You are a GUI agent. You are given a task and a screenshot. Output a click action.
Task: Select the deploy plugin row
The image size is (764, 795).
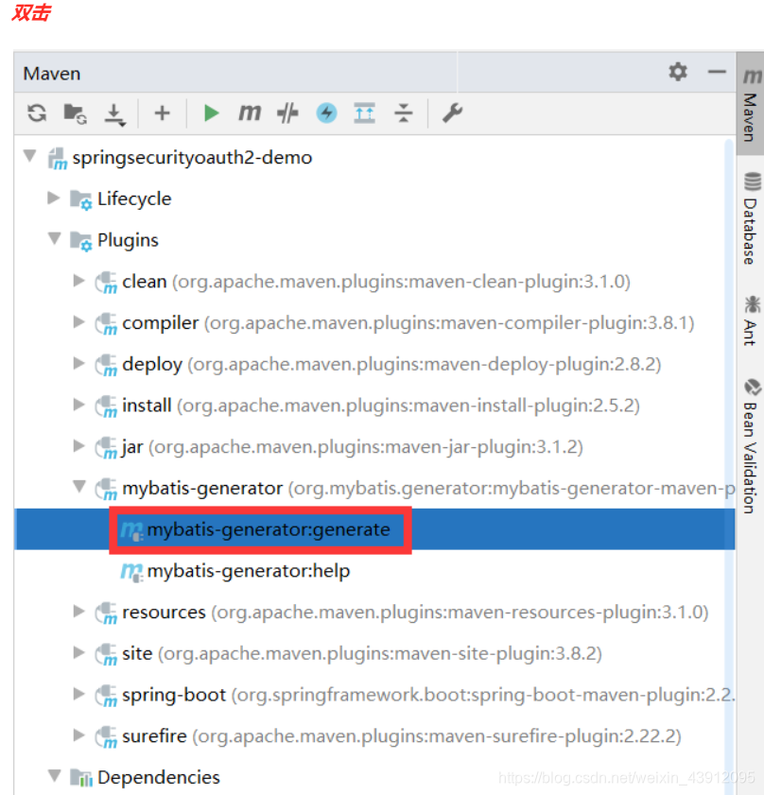point(374,364)
